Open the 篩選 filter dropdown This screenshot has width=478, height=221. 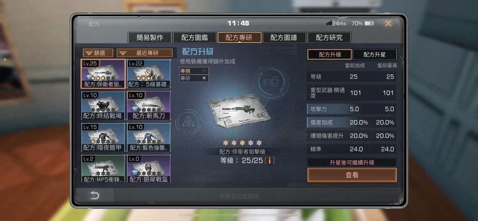(x=98, y=53)
